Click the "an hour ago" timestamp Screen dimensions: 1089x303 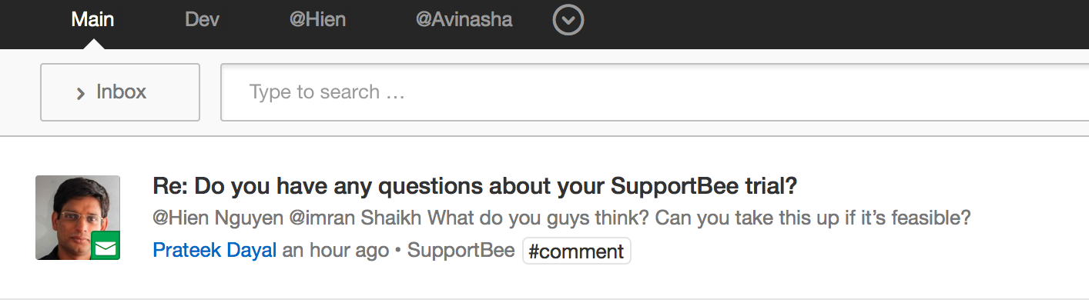(x=336, y=251)
